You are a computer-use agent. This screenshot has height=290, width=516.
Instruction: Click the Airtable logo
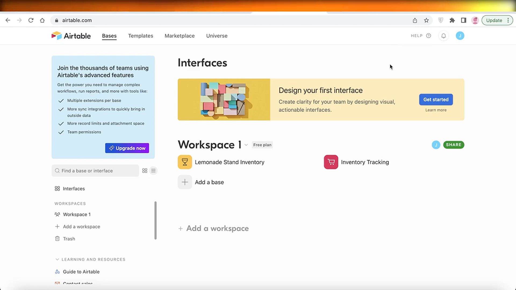pyautogui.click(x=71, y=36)
